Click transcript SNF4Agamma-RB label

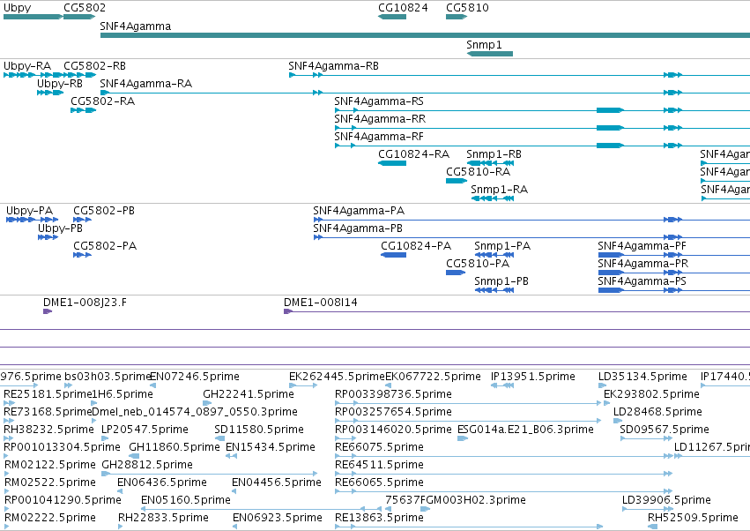pyautogui.click(x=333, y=66)
